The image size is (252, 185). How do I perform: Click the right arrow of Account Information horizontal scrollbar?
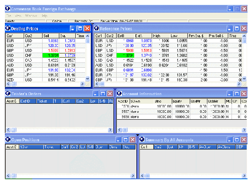pyautogui.click(x=244, y=129)
